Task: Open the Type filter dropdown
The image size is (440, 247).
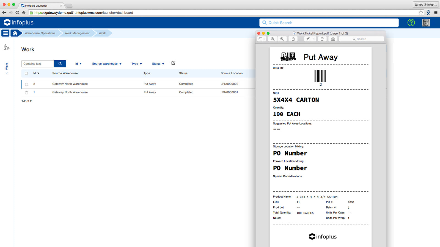Action: click(136, 63)
